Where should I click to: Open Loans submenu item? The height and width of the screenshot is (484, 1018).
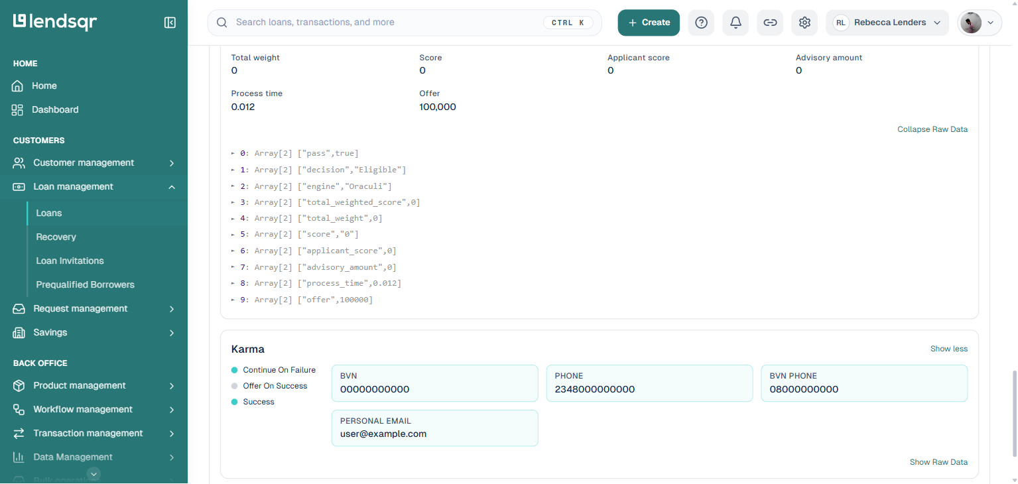(49, 213)
